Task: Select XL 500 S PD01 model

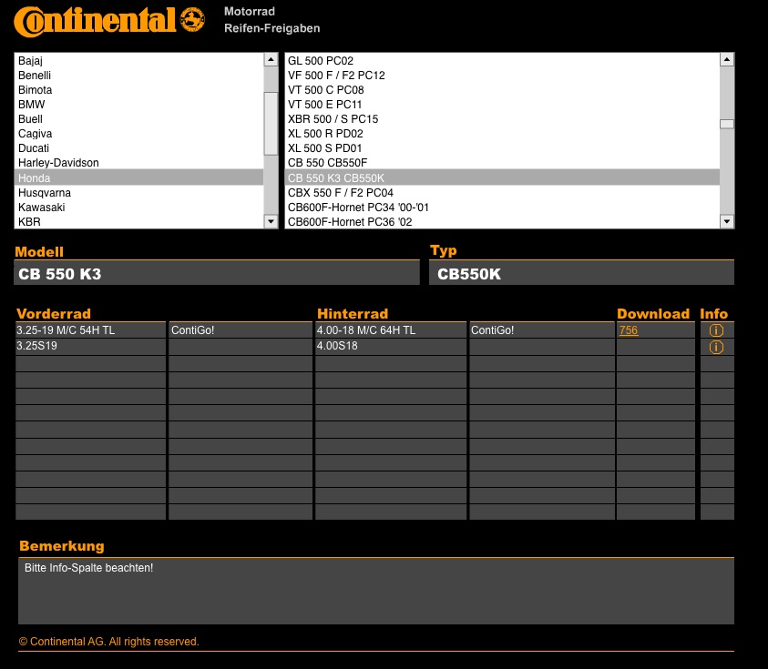Action: tap(503, 148)
